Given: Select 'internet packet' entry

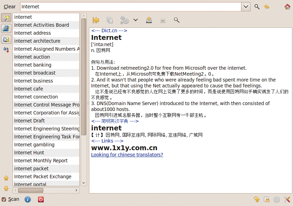Looking at the screenshot, I should click(46, 169).
